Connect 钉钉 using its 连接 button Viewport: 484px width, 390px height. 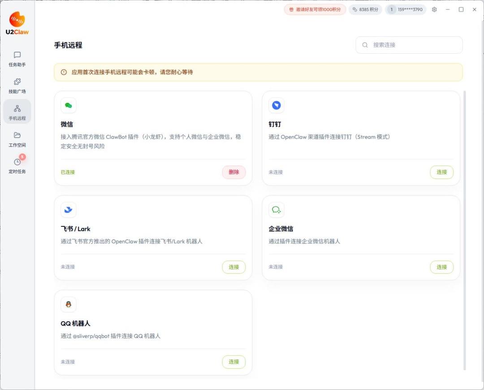tap(441, 172)
